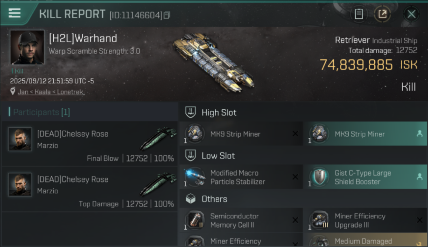The image size is (428, 247).
Task: Select the Retriever ship image
Action: tap(214, 63)
